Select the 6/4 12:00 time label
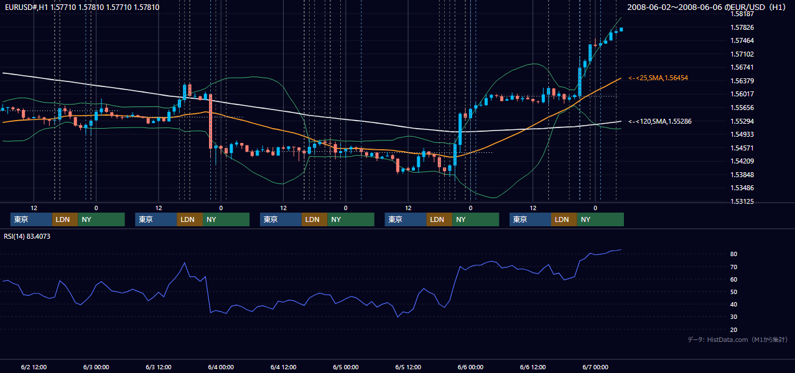This screenshot has height=373, width=795. coord(283,367)
